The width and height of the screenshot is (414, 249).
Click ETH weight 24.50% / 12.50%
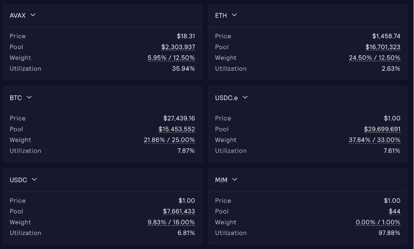pos(374,58)
